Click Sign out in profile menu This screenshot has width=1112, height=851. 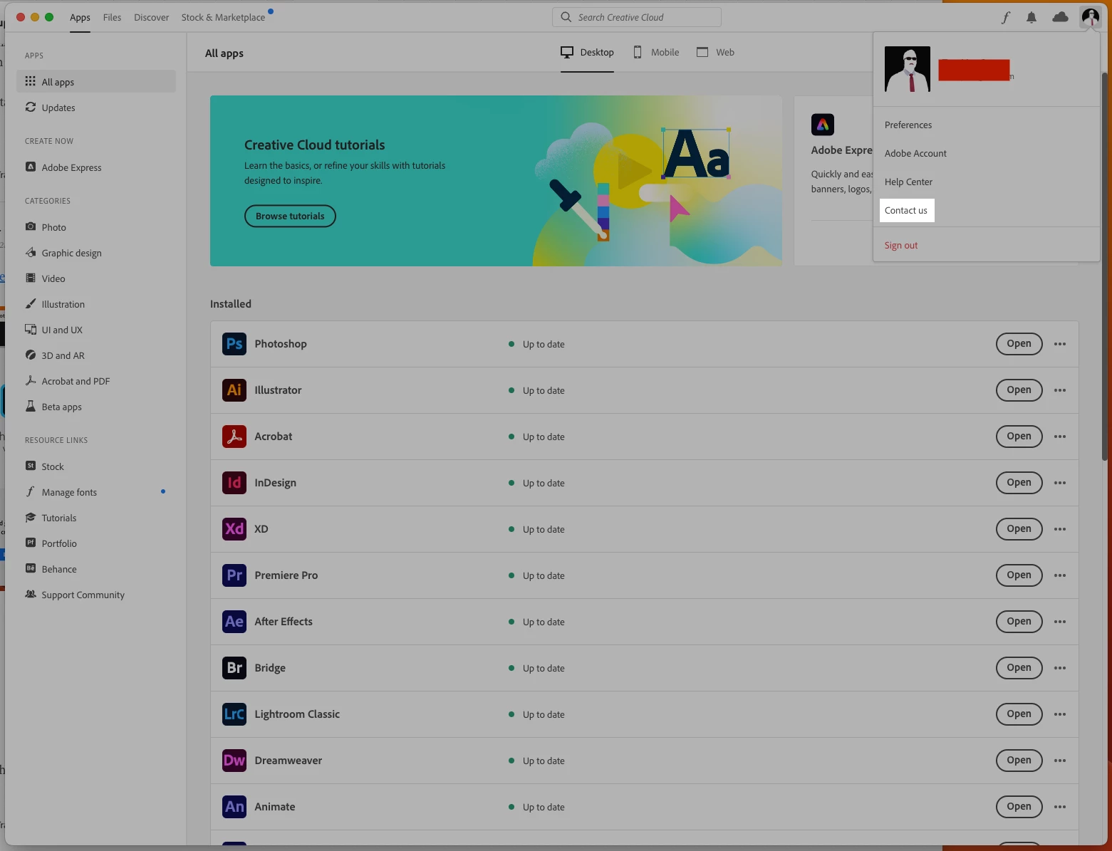901,245
